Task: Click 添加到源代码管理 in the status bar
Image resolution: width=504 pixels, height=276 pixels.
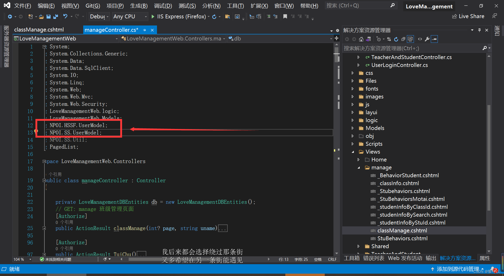Action: pos(458,269)
